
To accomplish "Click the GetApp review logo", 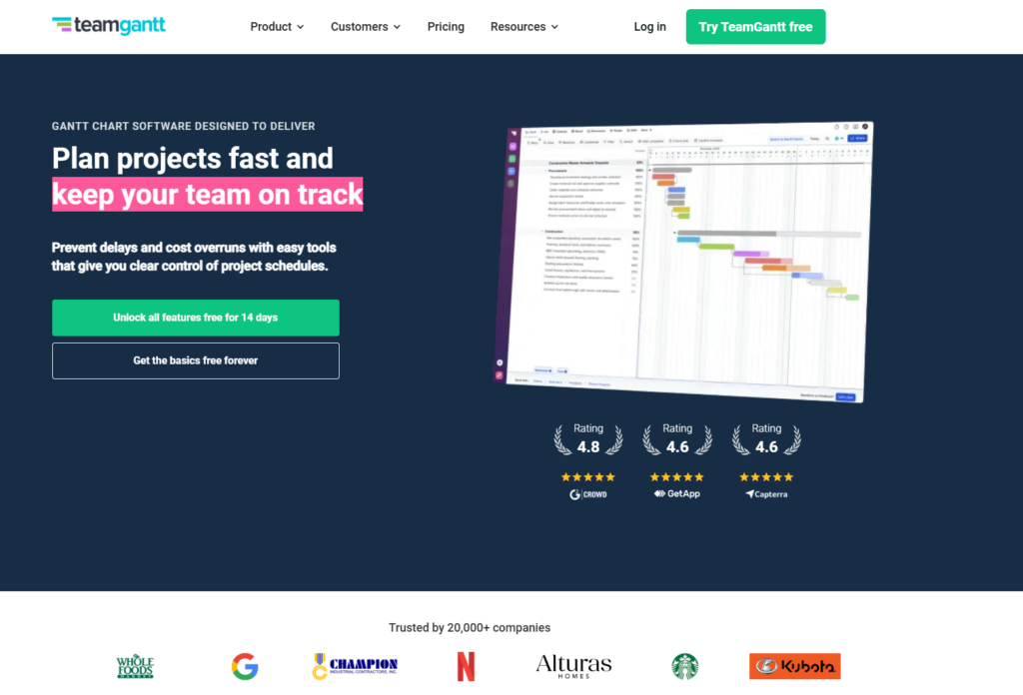I will coord(677,494).
